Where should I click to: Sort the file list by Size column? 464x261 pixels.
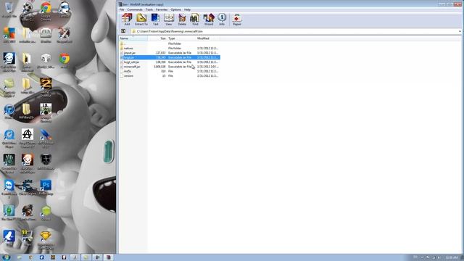pyautogui.click(x=157, y=38)
